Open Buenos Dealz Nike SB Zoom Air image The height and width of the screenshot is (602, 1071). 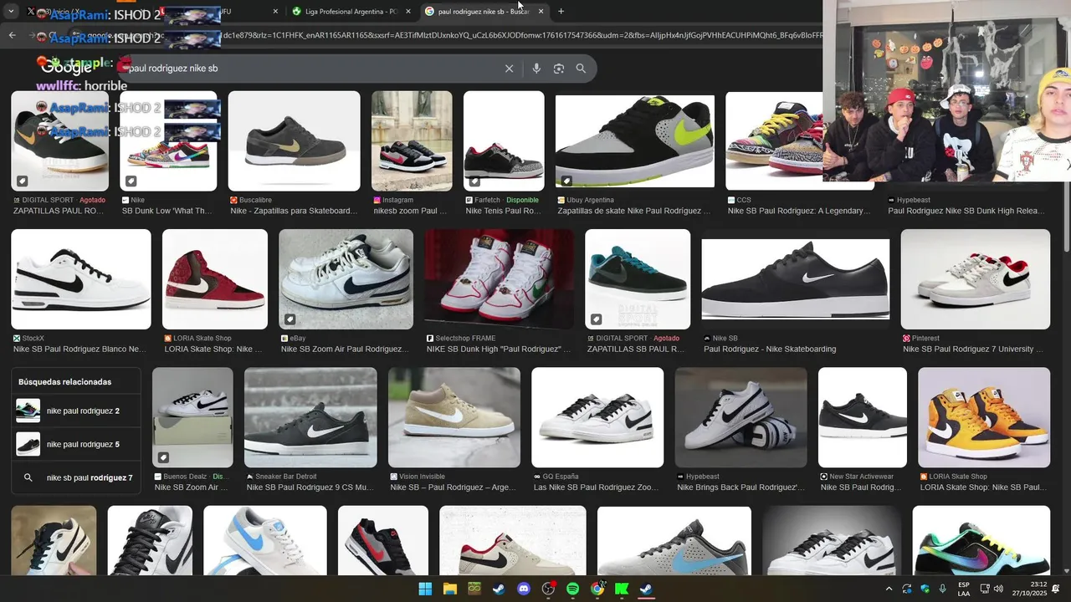192,417
